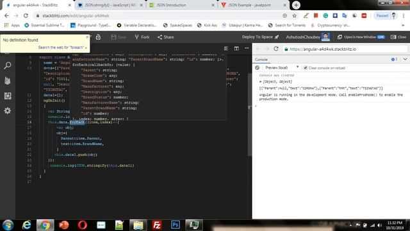Go back in the preview pane
410x231 pixels.
tap(258, 49)
